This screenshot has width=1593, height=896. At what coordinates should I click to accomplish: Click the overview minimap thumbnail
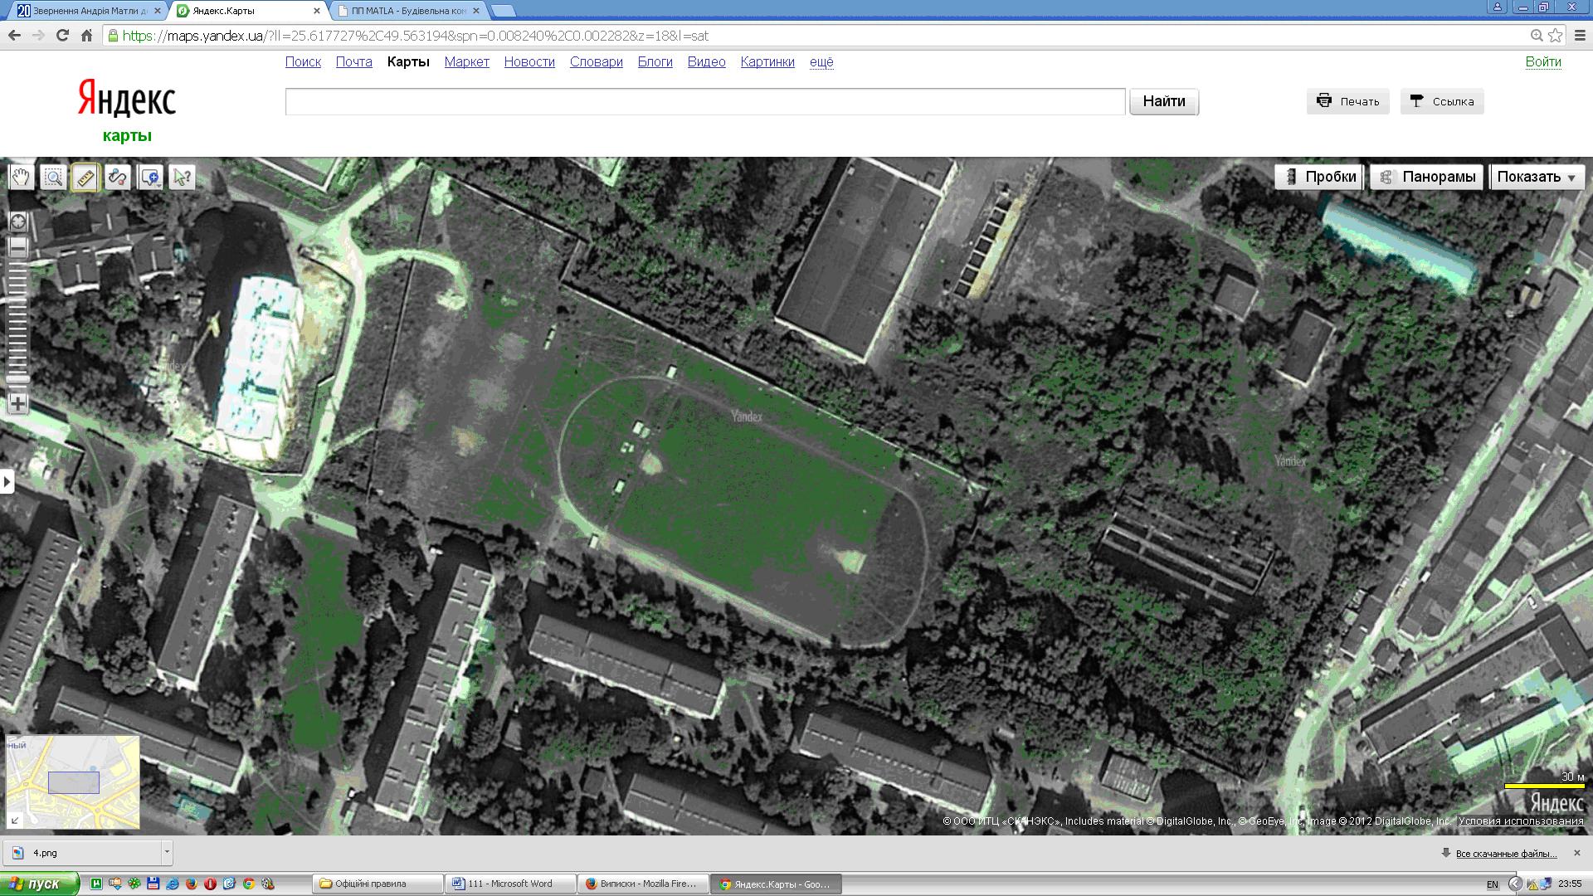(73, 782)
